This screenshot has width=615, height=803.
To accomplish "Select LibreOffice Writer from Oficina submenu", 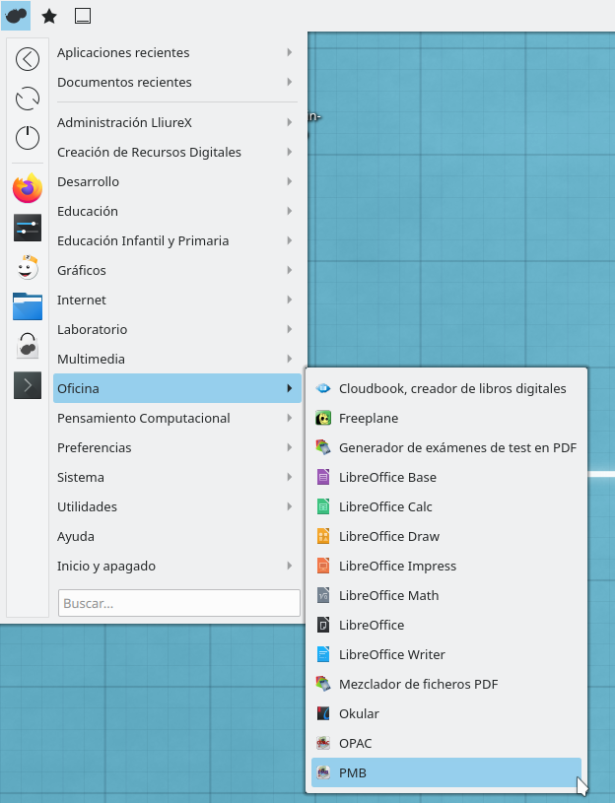I will tap(391, 654).
